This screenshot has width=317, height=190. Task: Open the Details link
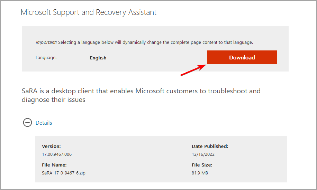pyautogui.click(x=44, y=123)
